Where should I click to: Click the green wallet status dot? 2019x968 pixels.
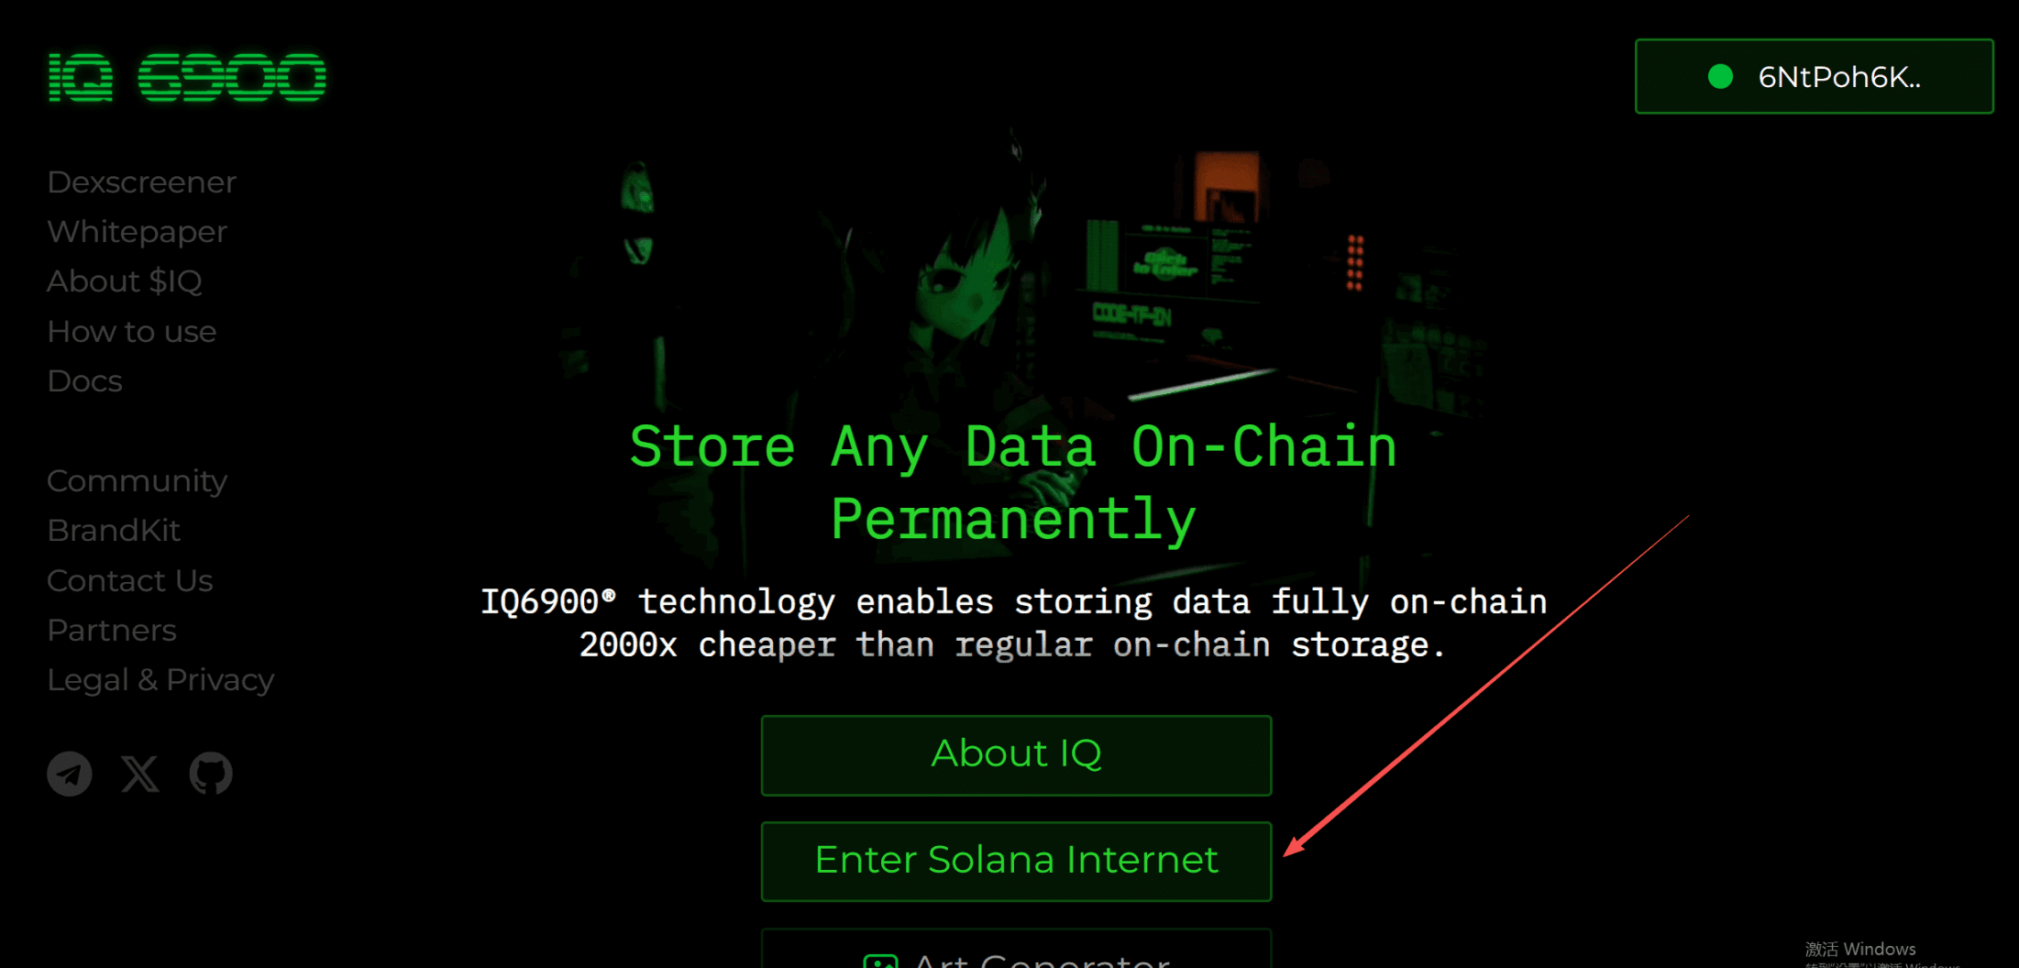[x=1720, y=77]
